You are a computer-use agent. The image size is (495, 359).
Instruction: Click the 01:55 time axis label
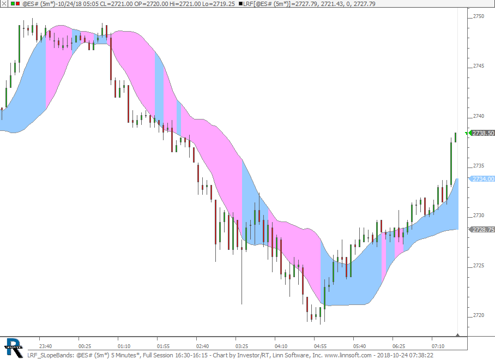tap(163, 346)
